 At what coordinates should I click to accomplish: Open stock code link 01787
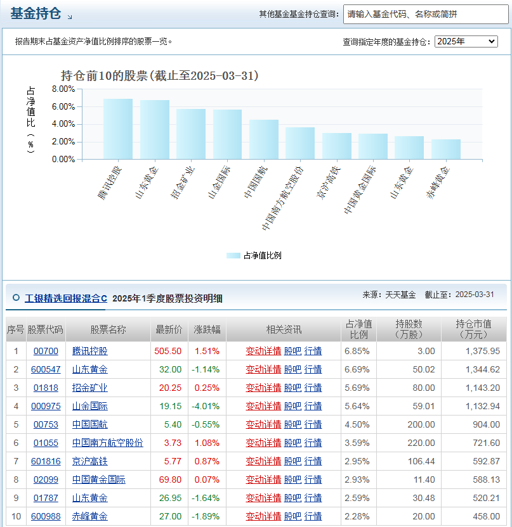coord(46,498)
